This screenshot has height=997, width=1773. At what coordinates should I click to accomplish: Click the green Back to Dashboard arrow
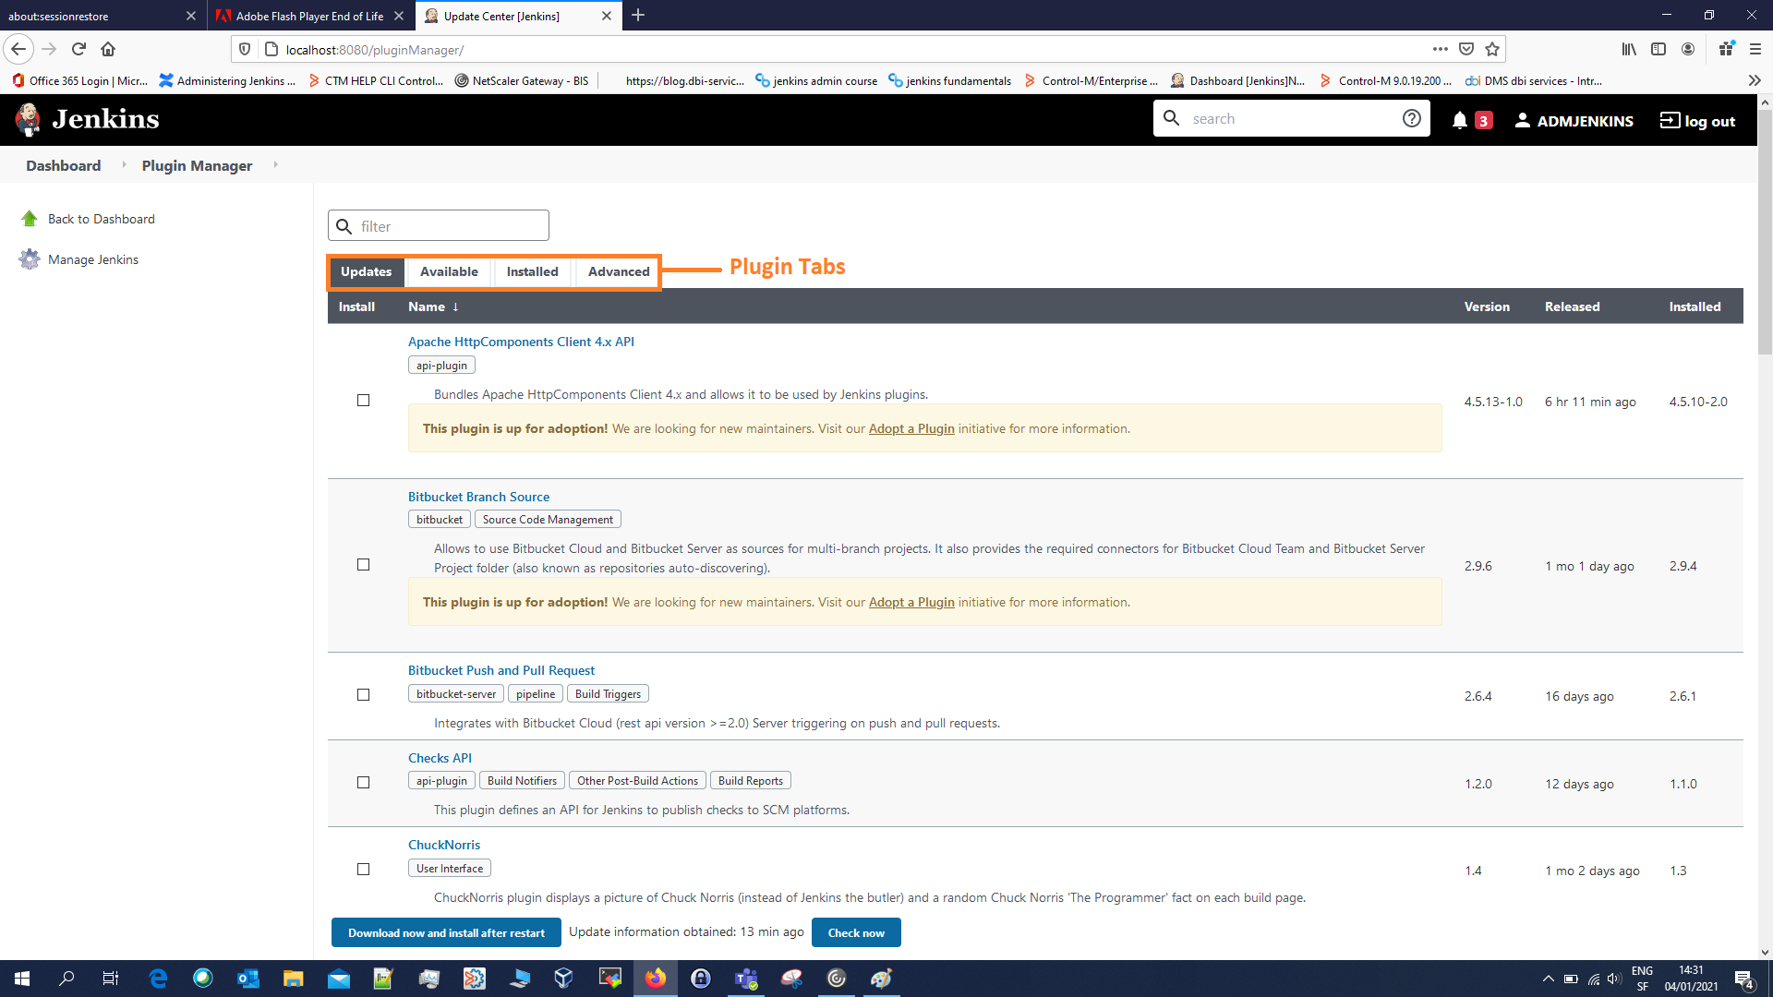click(30, 219)
